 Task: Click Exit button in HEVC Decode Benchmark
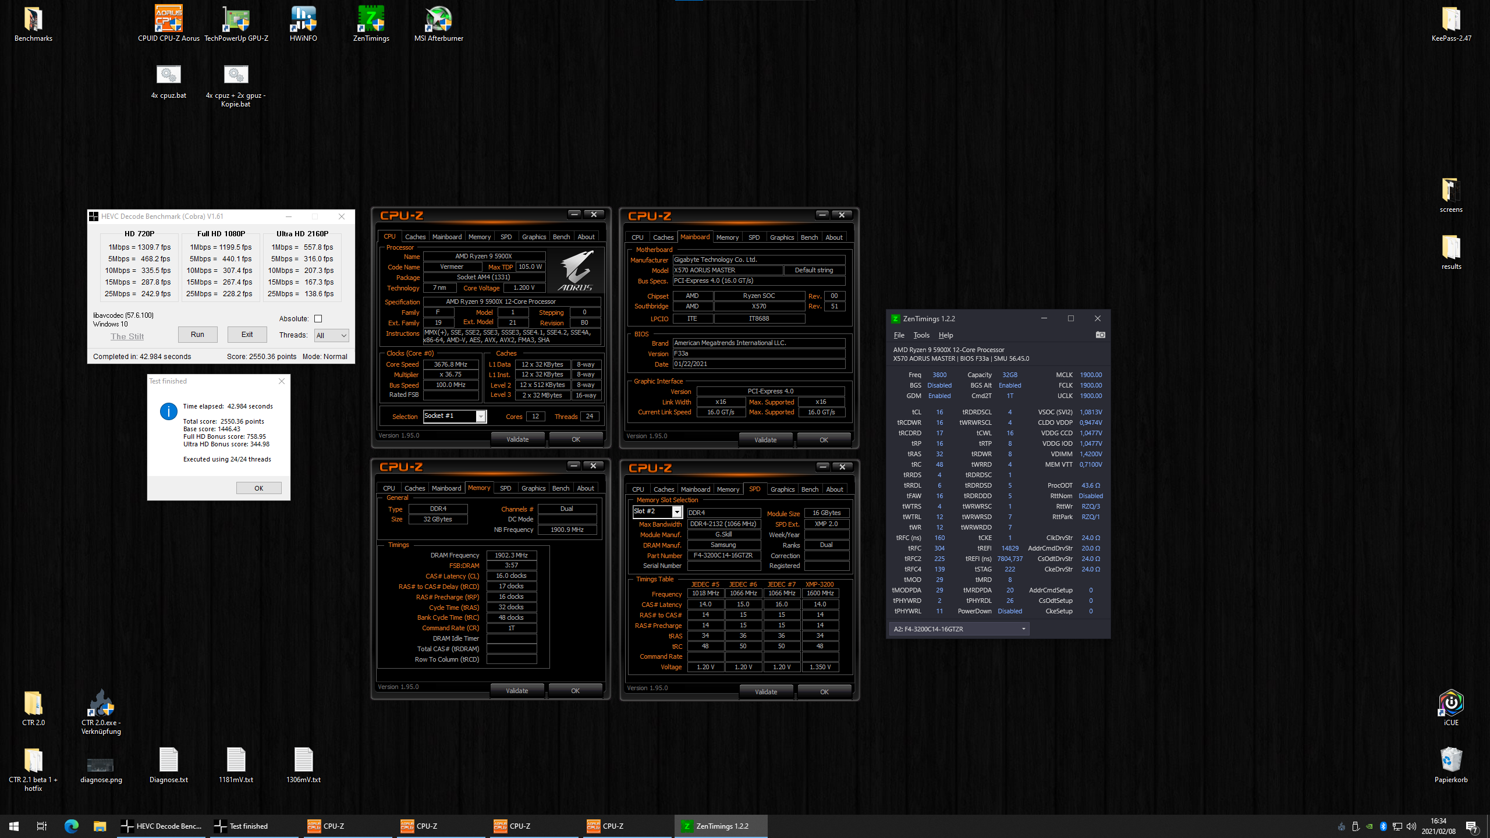[247, 335]
